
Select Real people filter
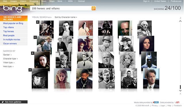(x=9, y=35)
